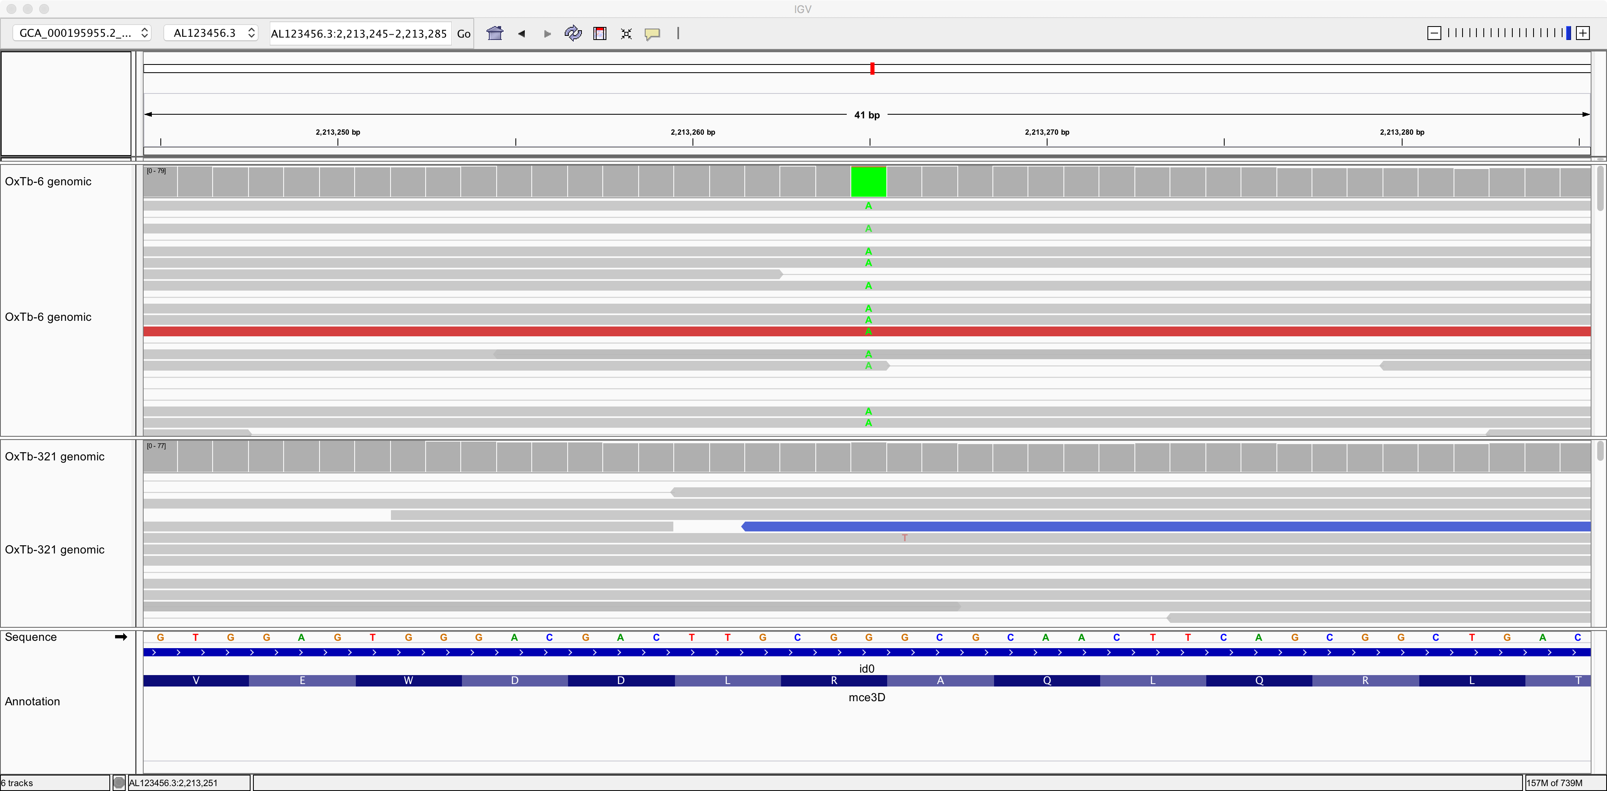Click the zoom out minus icon
The width and height of the screenshot is (1607, 791).
click(1434, 33)
